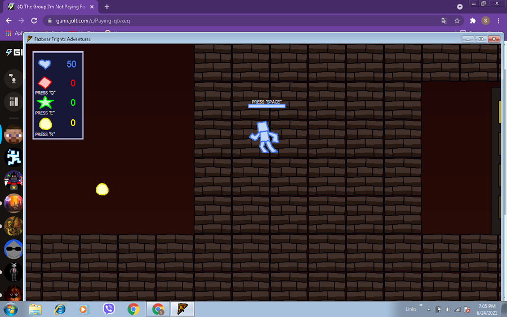Open the Game Jolt sidebar chat icon

click(13, 78)
